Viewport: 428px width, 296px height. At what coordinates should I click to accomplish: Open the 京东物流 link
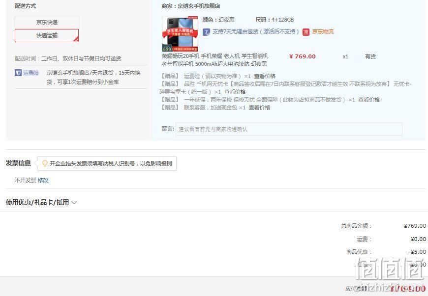pyautogui.click(x=323, y=31)
